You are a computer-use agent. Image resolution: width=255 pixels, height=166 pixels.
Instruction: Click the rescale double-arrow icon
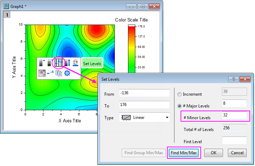coord(67,63)
